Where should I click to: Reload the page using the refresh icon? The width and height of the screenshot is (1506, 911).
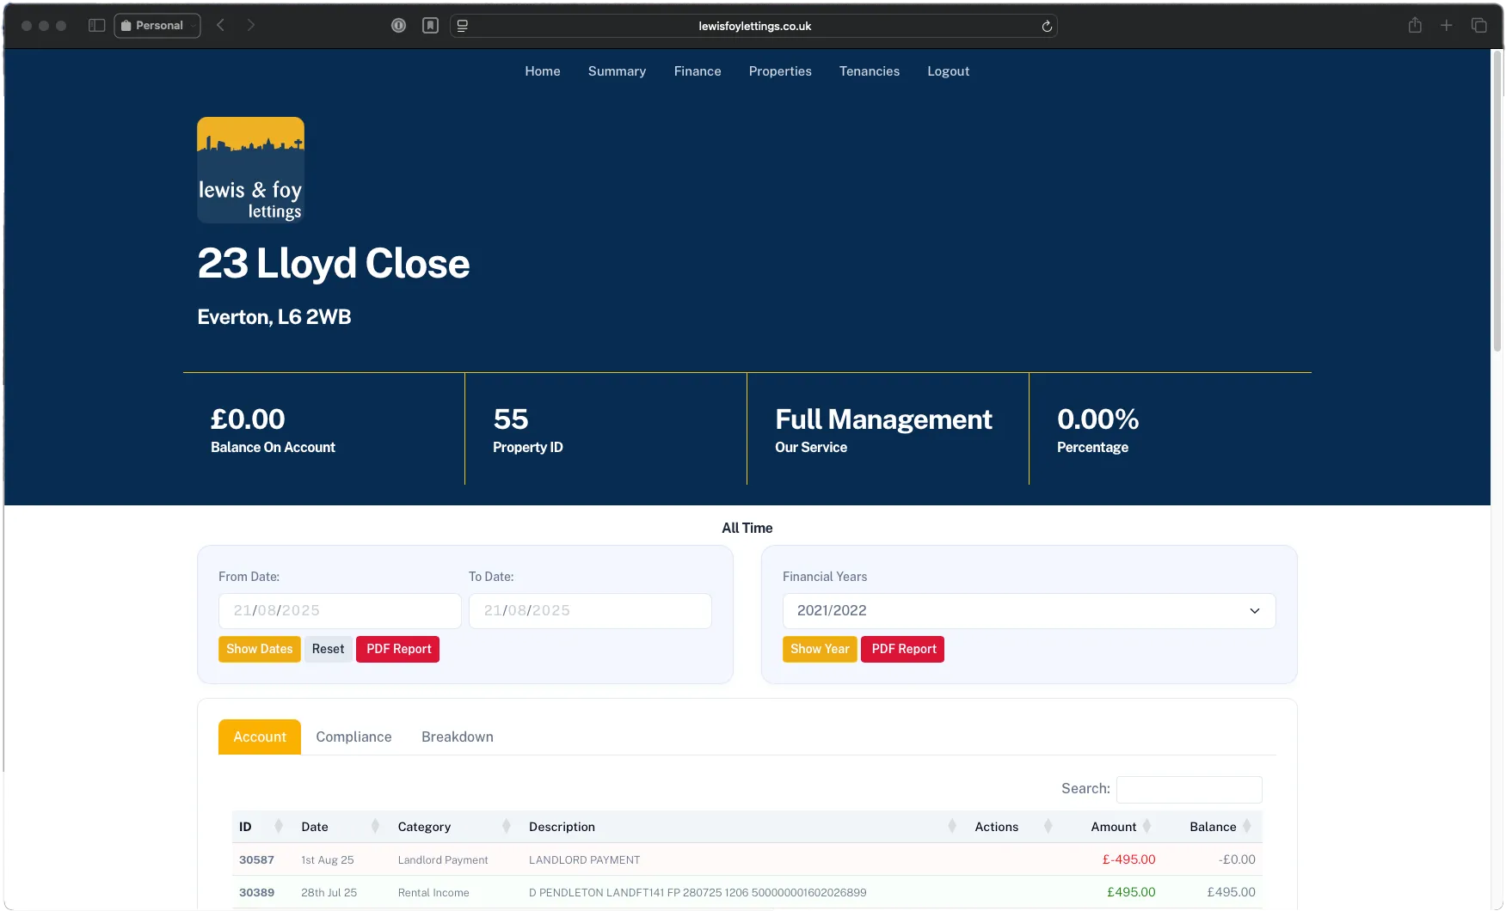[x=1046, y=26]
